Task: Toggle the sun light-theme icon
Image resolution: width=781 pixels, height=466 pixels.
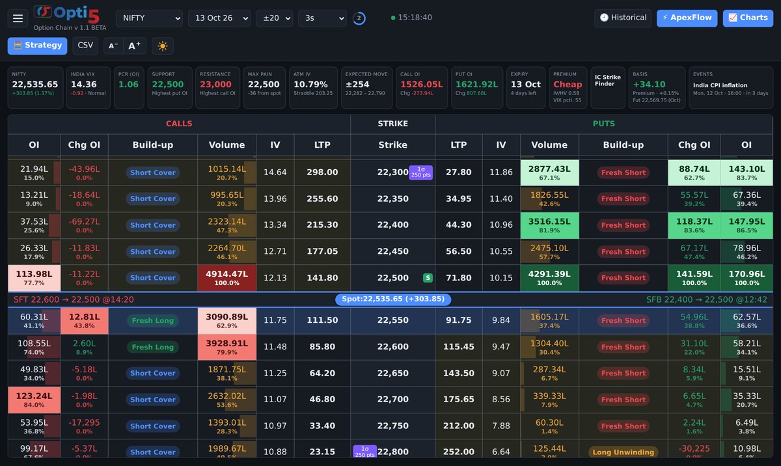Action: click(162, 46)
